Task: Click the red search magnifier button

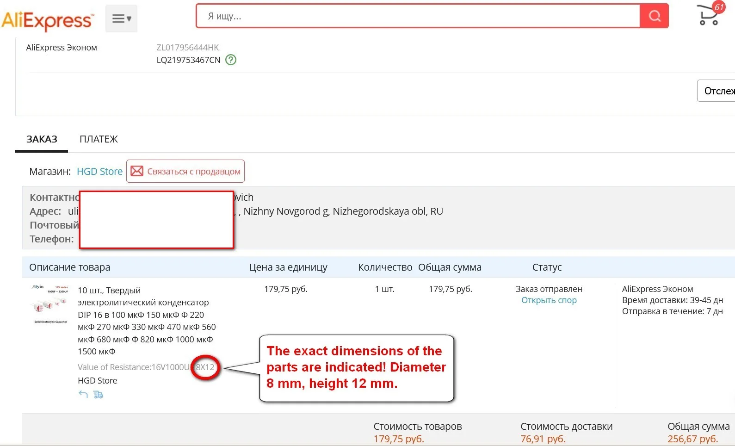Action: click(x=654, y=16)
